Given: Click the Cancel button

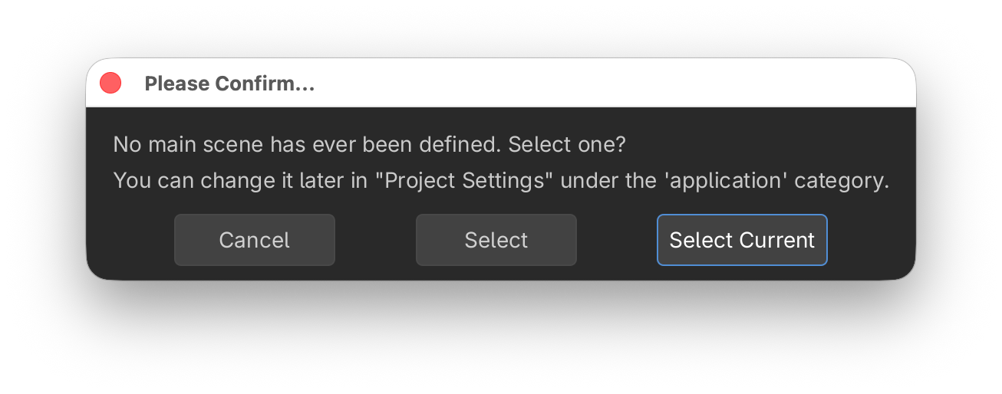Looking at the screenshot, I should point(254,240).
